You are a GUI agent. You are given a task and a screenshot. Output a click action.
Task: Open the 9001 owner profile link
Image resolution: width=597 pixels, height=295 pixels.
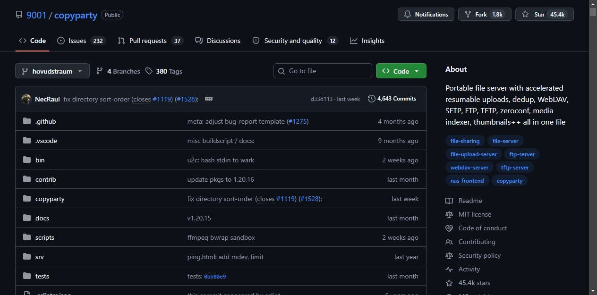[x=36, y=15]
